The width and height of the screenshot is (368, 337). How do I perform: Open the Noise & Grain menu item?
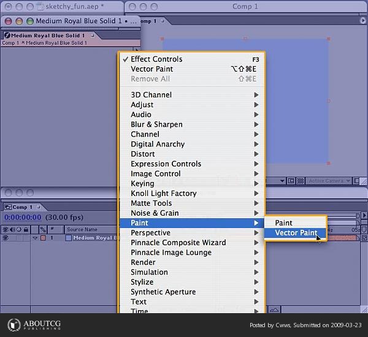tap(192, 213)
